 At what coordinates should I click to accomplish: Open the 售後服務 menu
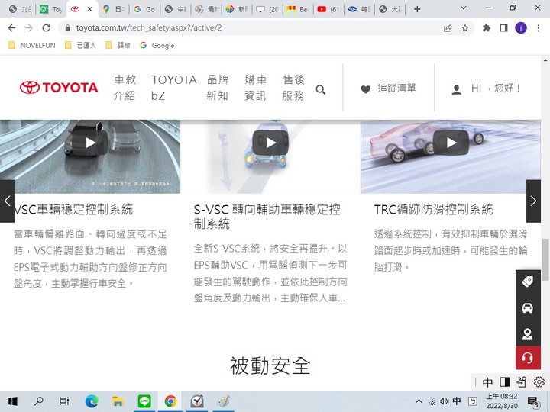[293, 88]
